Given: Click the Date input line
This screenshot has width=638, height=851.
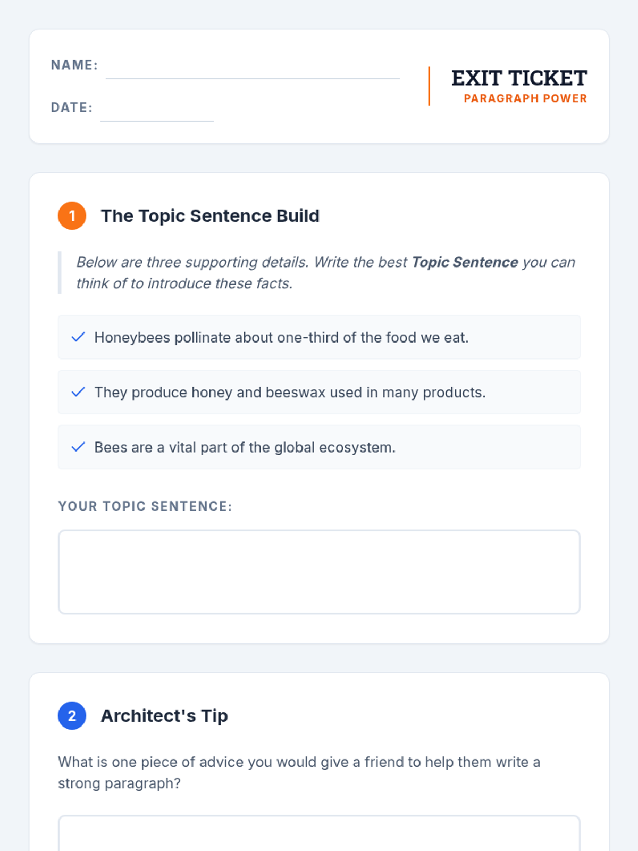Looking at the screenshot, I should click(x=157, y=112).
